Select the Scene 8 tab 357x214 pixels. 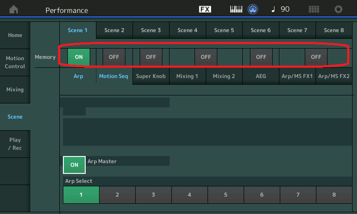point(334,30)
